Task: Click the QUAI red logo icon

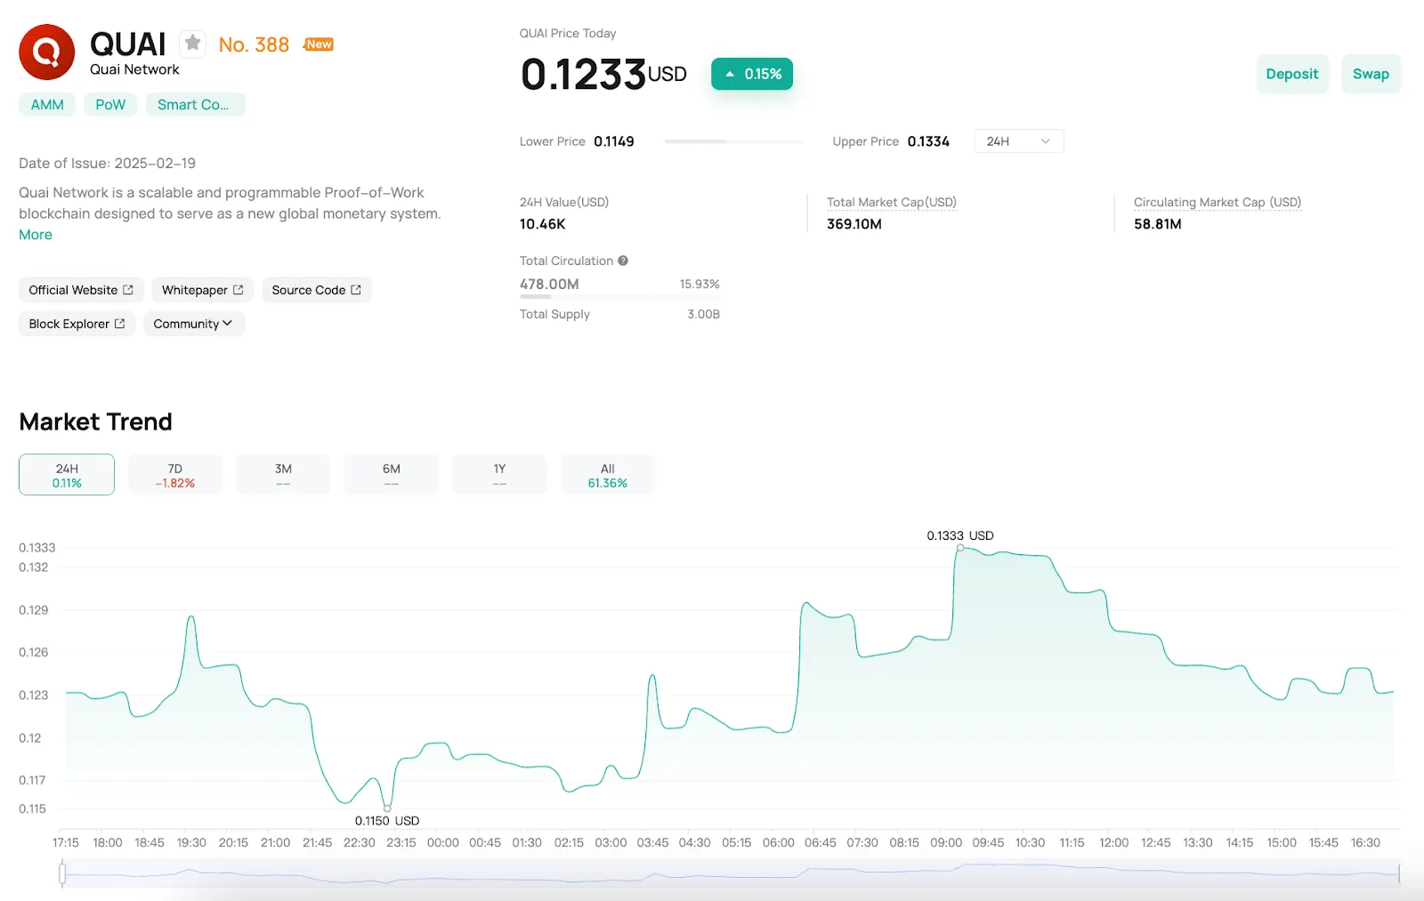Action: point(46,52)
